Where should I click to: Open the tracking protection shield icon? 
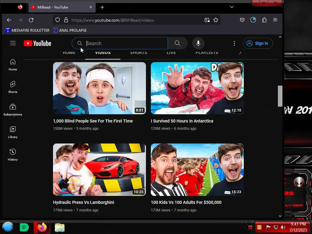58,20
